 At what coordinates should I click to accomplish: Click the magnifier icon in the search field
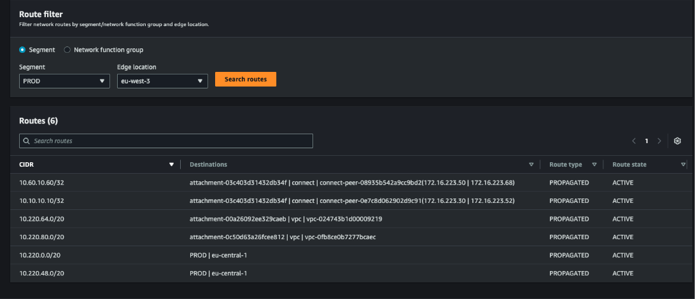27,141
